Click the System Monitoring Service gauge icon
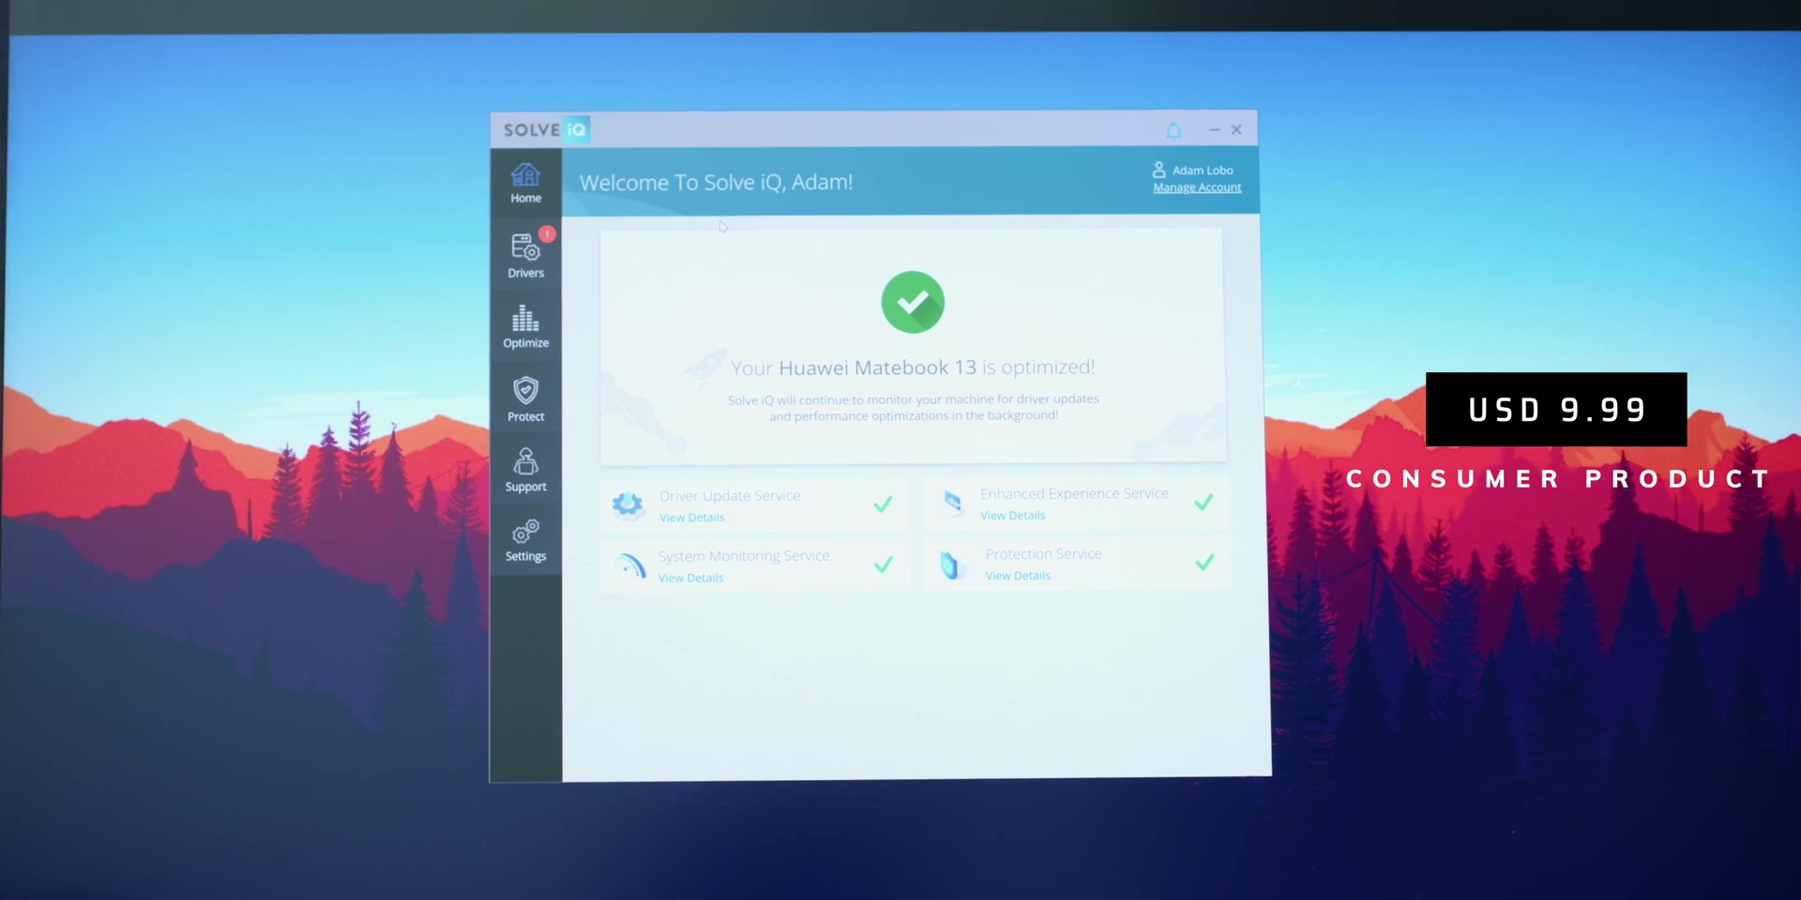 tap(629, 565)
